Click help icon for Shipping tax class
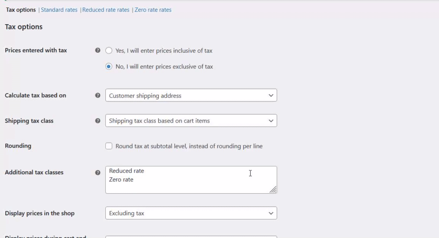 [x=98, y=121]
